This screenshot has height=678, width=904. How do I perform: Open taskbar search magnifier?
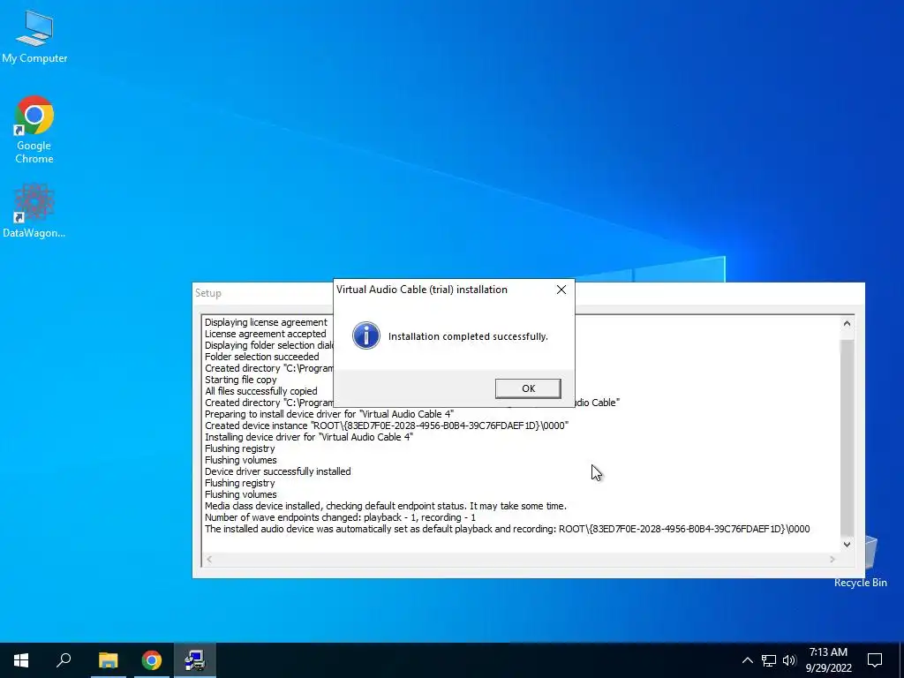(64, 660)
